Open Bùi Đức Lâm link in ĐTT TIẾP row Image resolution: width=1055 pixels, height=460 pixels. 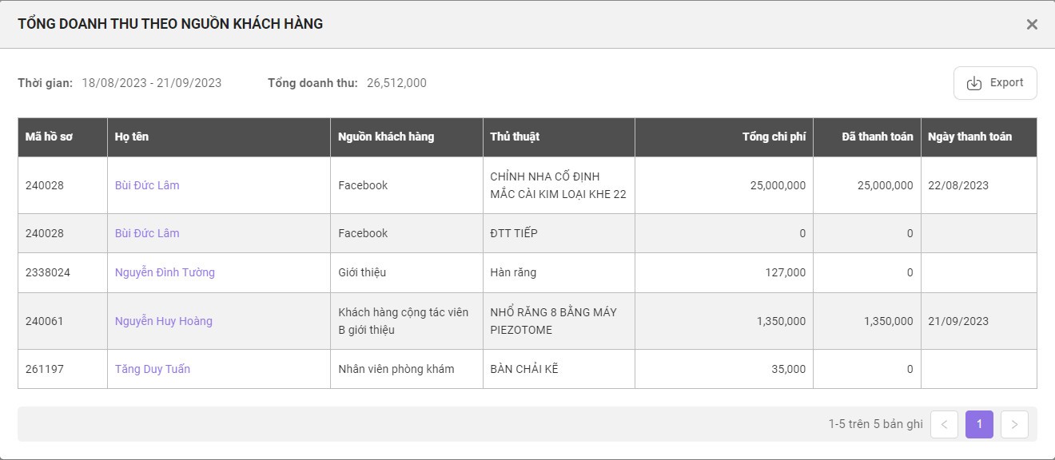coord(147,233)
